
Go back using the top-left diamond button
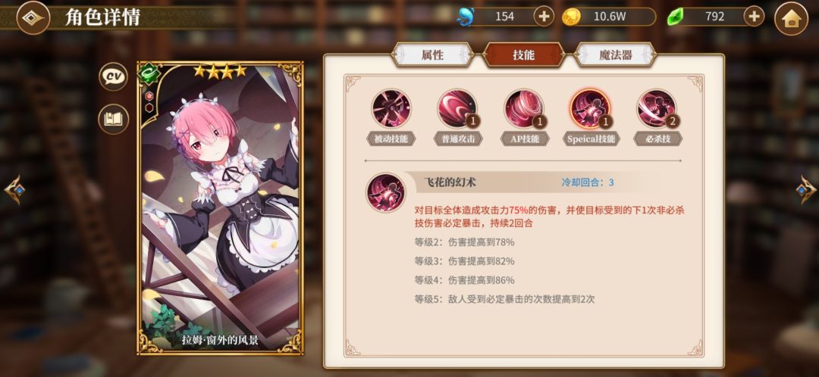(33, 17)
